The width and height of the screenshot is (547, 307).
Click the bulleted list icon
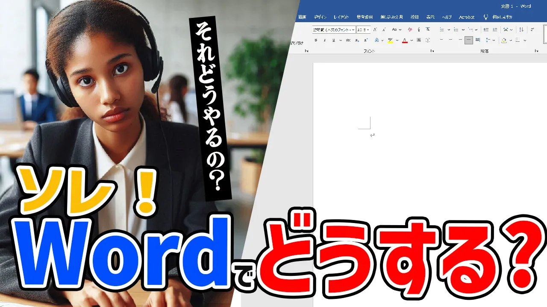442,29
